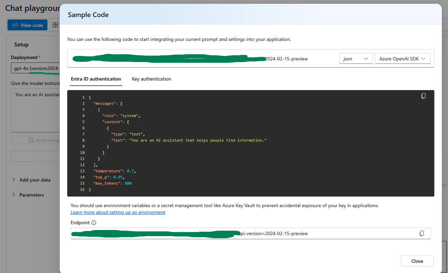Click the icon next to View code

(55, 25)
